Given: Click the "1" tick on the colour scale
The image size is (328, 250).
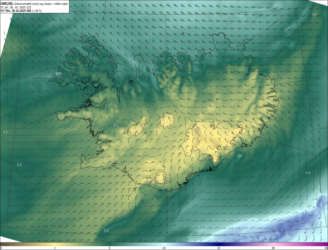Looking at the screenshot, I should point(55,248).
